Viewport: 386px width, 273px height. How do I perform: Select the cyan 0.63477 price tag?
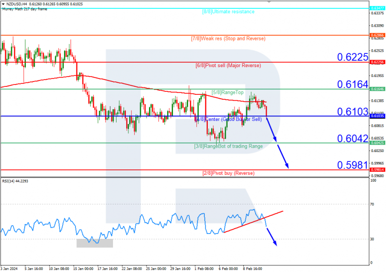pos(378,8)
